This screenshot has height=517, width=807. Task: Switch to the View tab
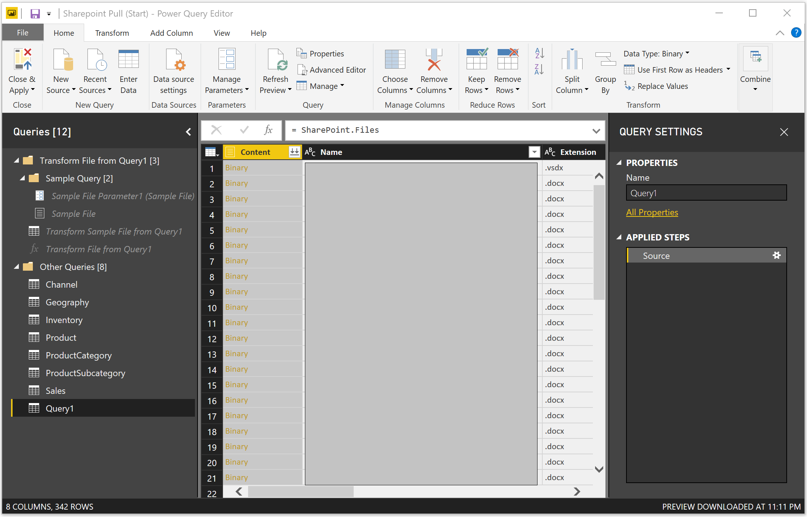click(x=222, y=33)
